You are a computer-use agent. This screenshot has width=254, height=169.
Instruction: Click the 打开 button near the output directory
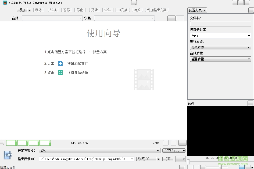(x=167, y=158)
